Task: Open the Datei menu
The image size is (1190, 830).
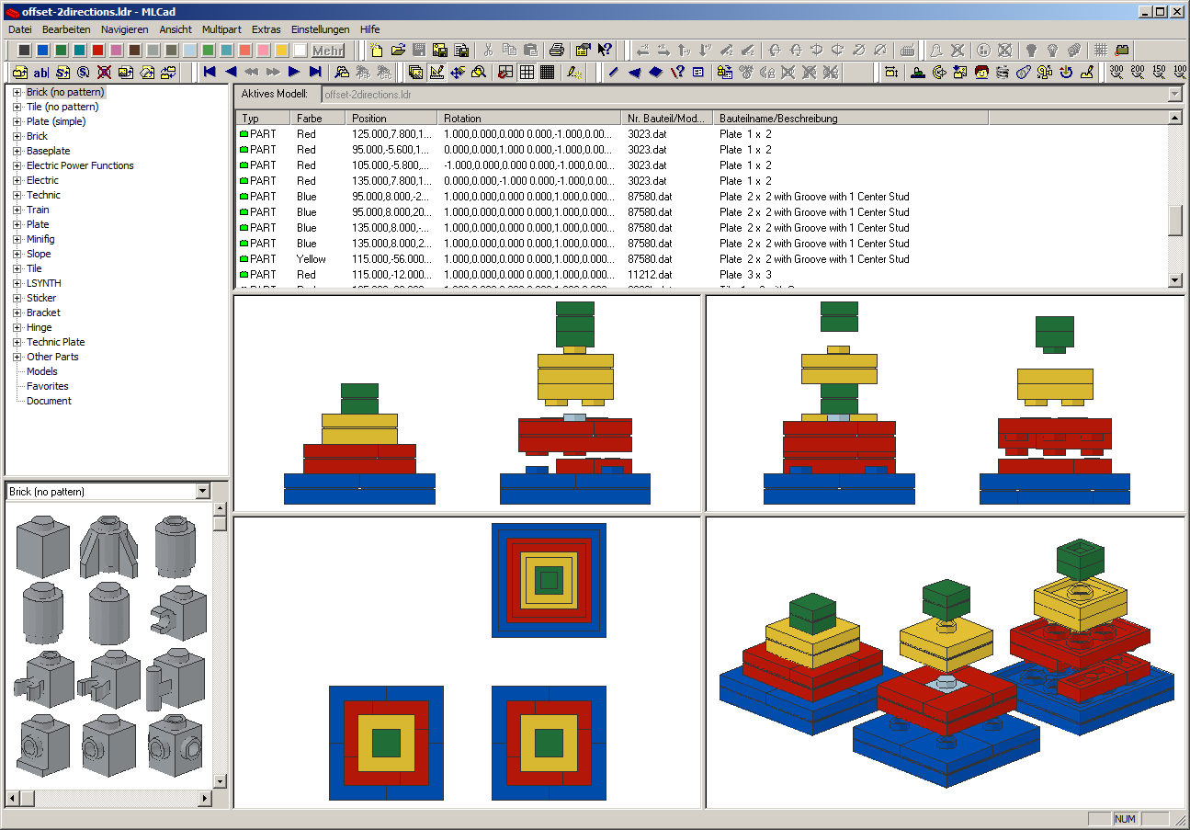Action: 20,29
